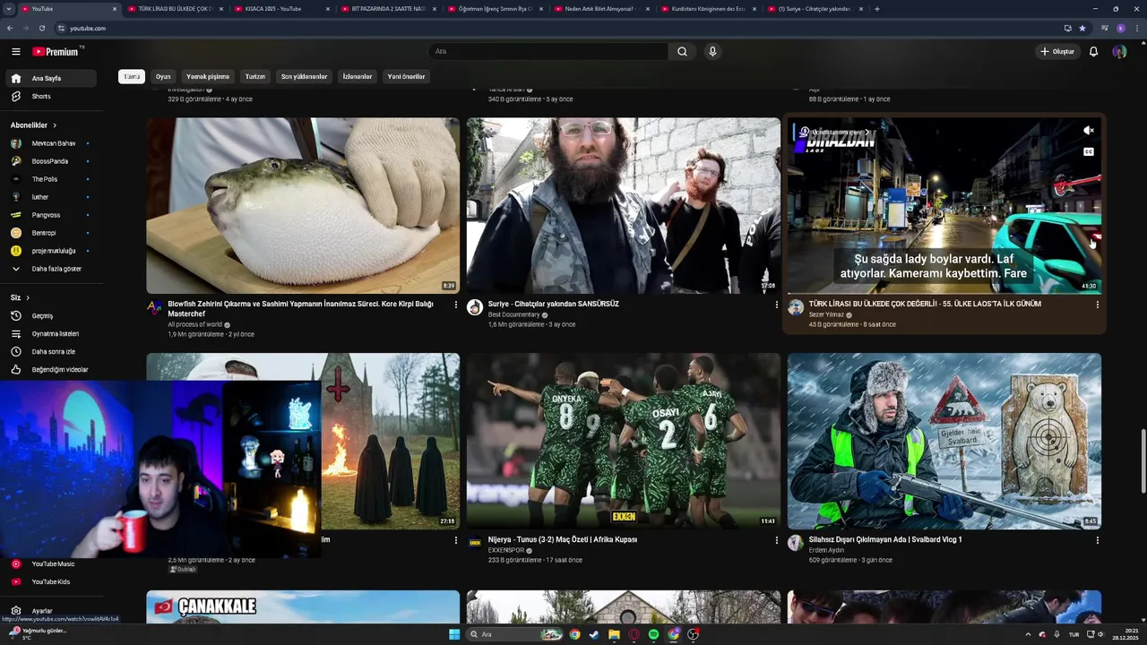Unmute the Laos preview video
The image size is (1147, 645).
pos(1089,131)
